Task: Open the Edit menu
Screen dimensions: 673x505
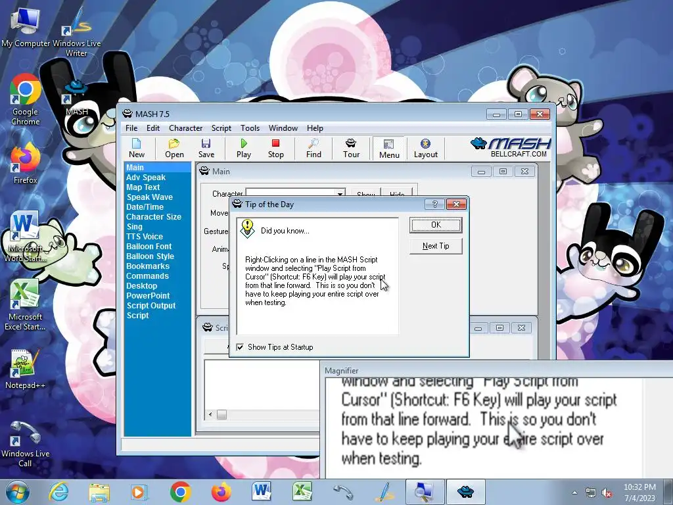Action: [x=152, y=128]
